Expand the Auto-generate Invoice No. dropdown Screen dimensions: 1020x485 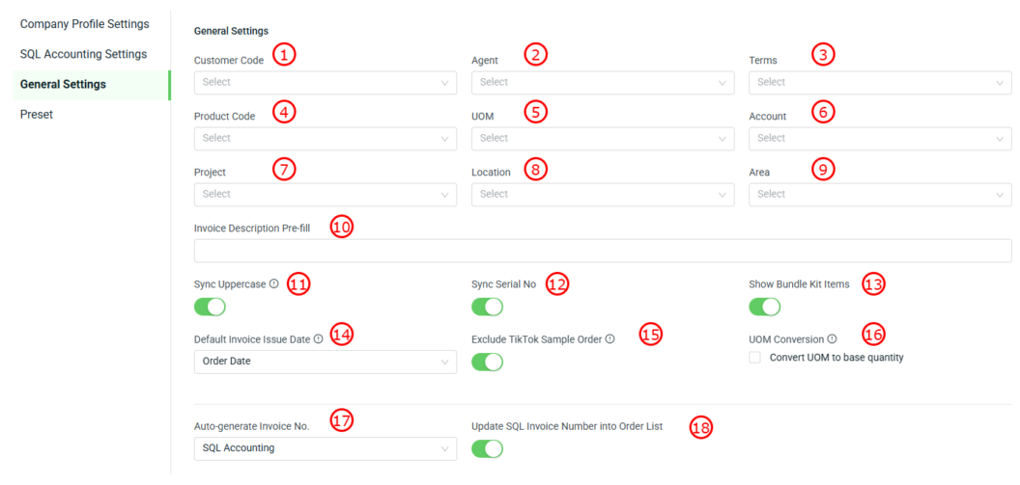325,448
